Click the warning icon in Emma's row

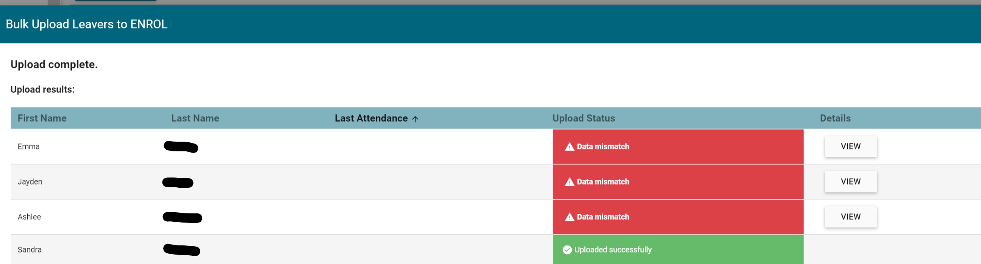click(569, 147)
